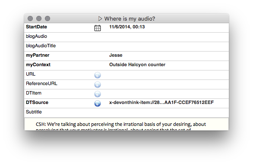Click the DTItem value field

coord(168,94)
